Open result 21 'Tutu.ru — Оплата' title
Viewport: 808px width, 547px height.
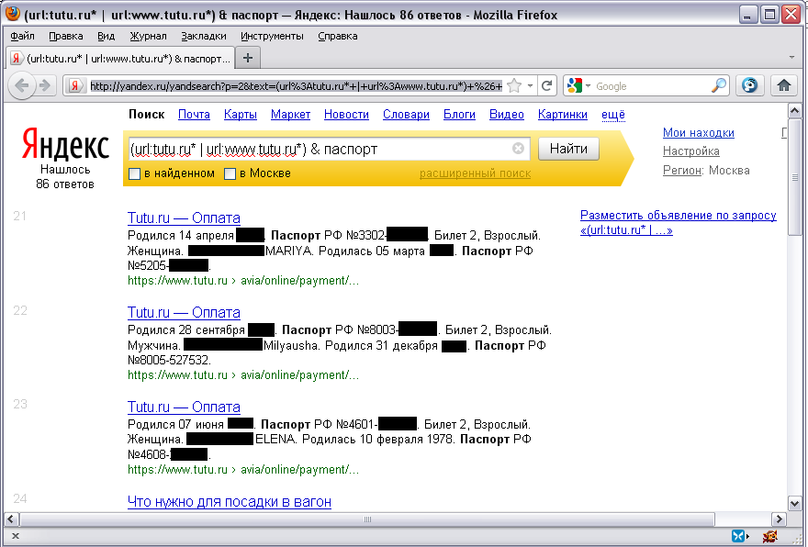tap(184, 218)
